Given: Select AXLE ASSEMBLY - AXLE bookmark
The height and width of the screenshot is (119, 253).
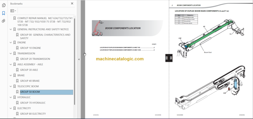Looking at the screenshot, I should (30, 64).
